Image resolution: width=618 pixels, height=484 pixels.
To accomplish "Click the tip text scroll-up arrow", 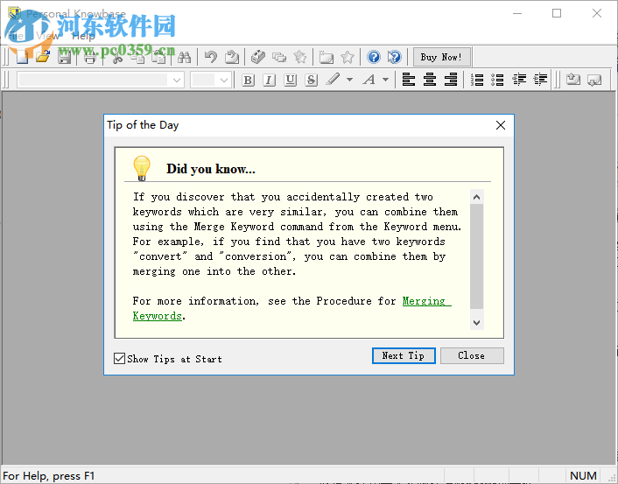I will (476, 197).
